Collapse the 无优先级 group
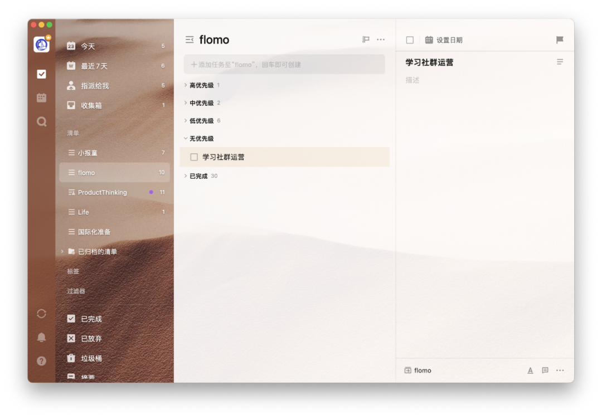The height and width of the screenshot is (419, 602). tap(186, 138)
